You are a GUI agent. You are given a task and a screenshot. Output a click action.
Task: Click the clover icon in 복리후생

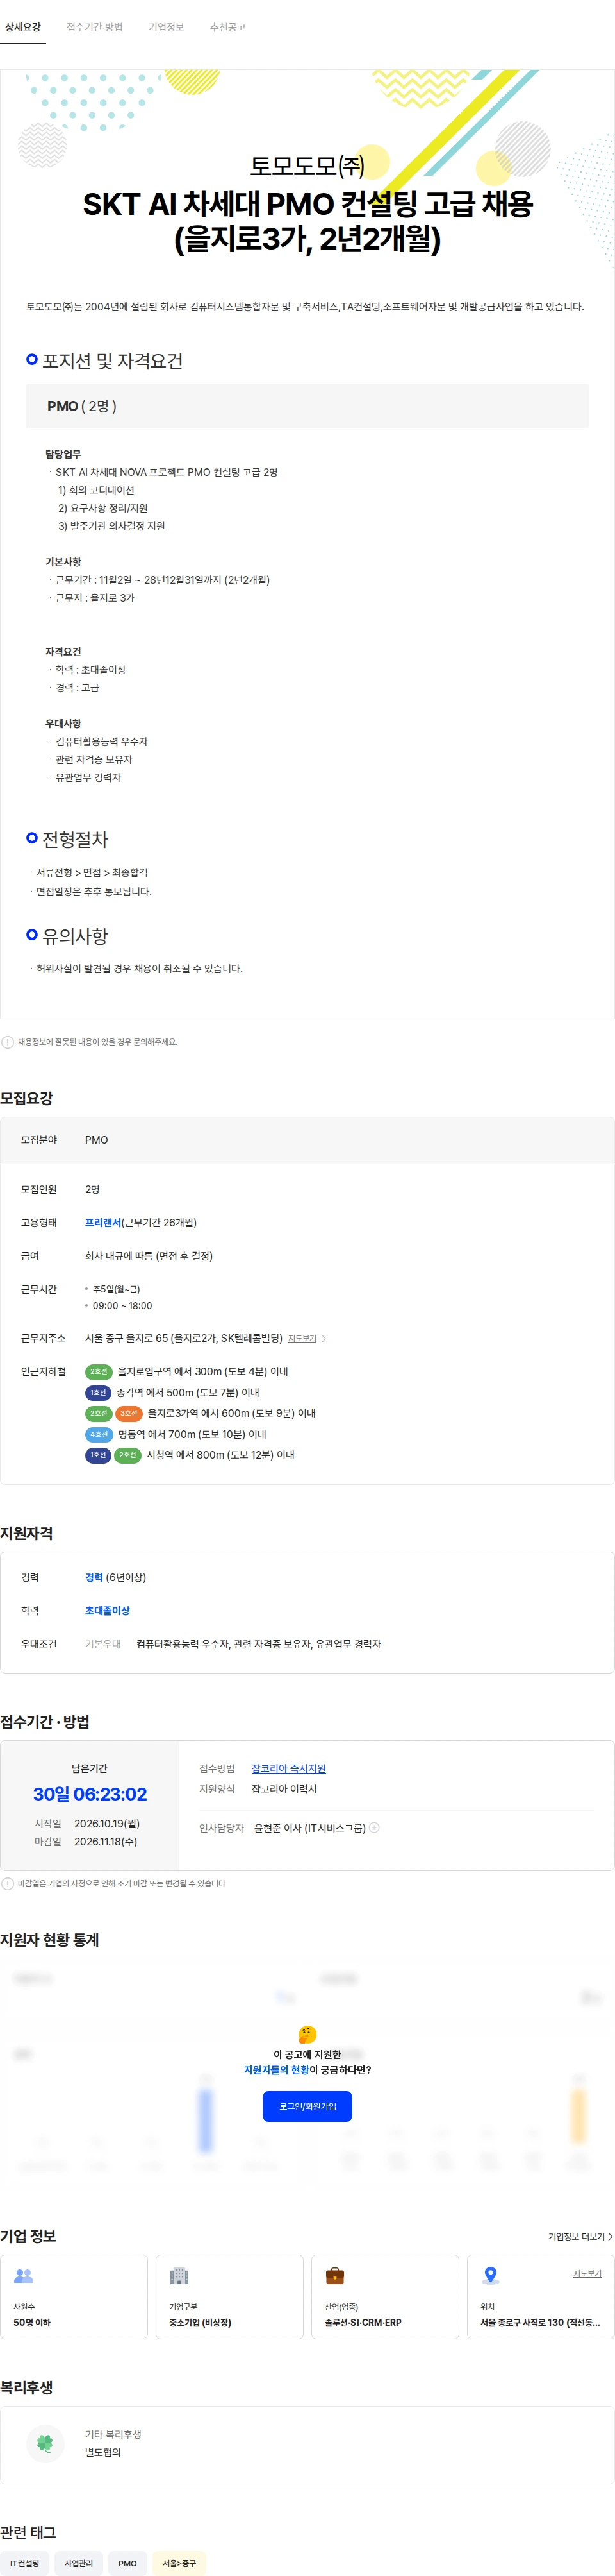point(45,2444)
